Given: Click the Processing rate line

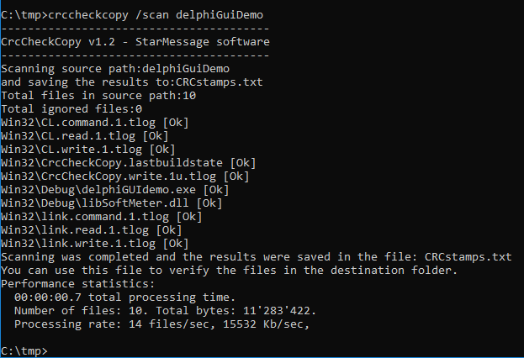Looking at the screenshot, I should (162, 324).
